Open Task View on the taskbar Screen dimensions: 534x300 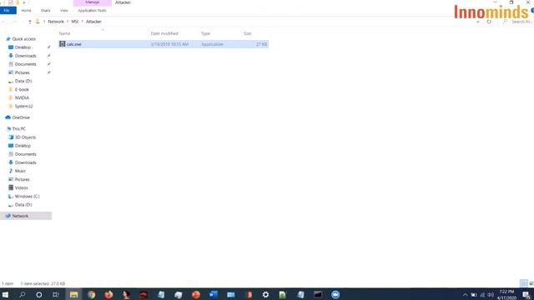(x=56, y=294)
